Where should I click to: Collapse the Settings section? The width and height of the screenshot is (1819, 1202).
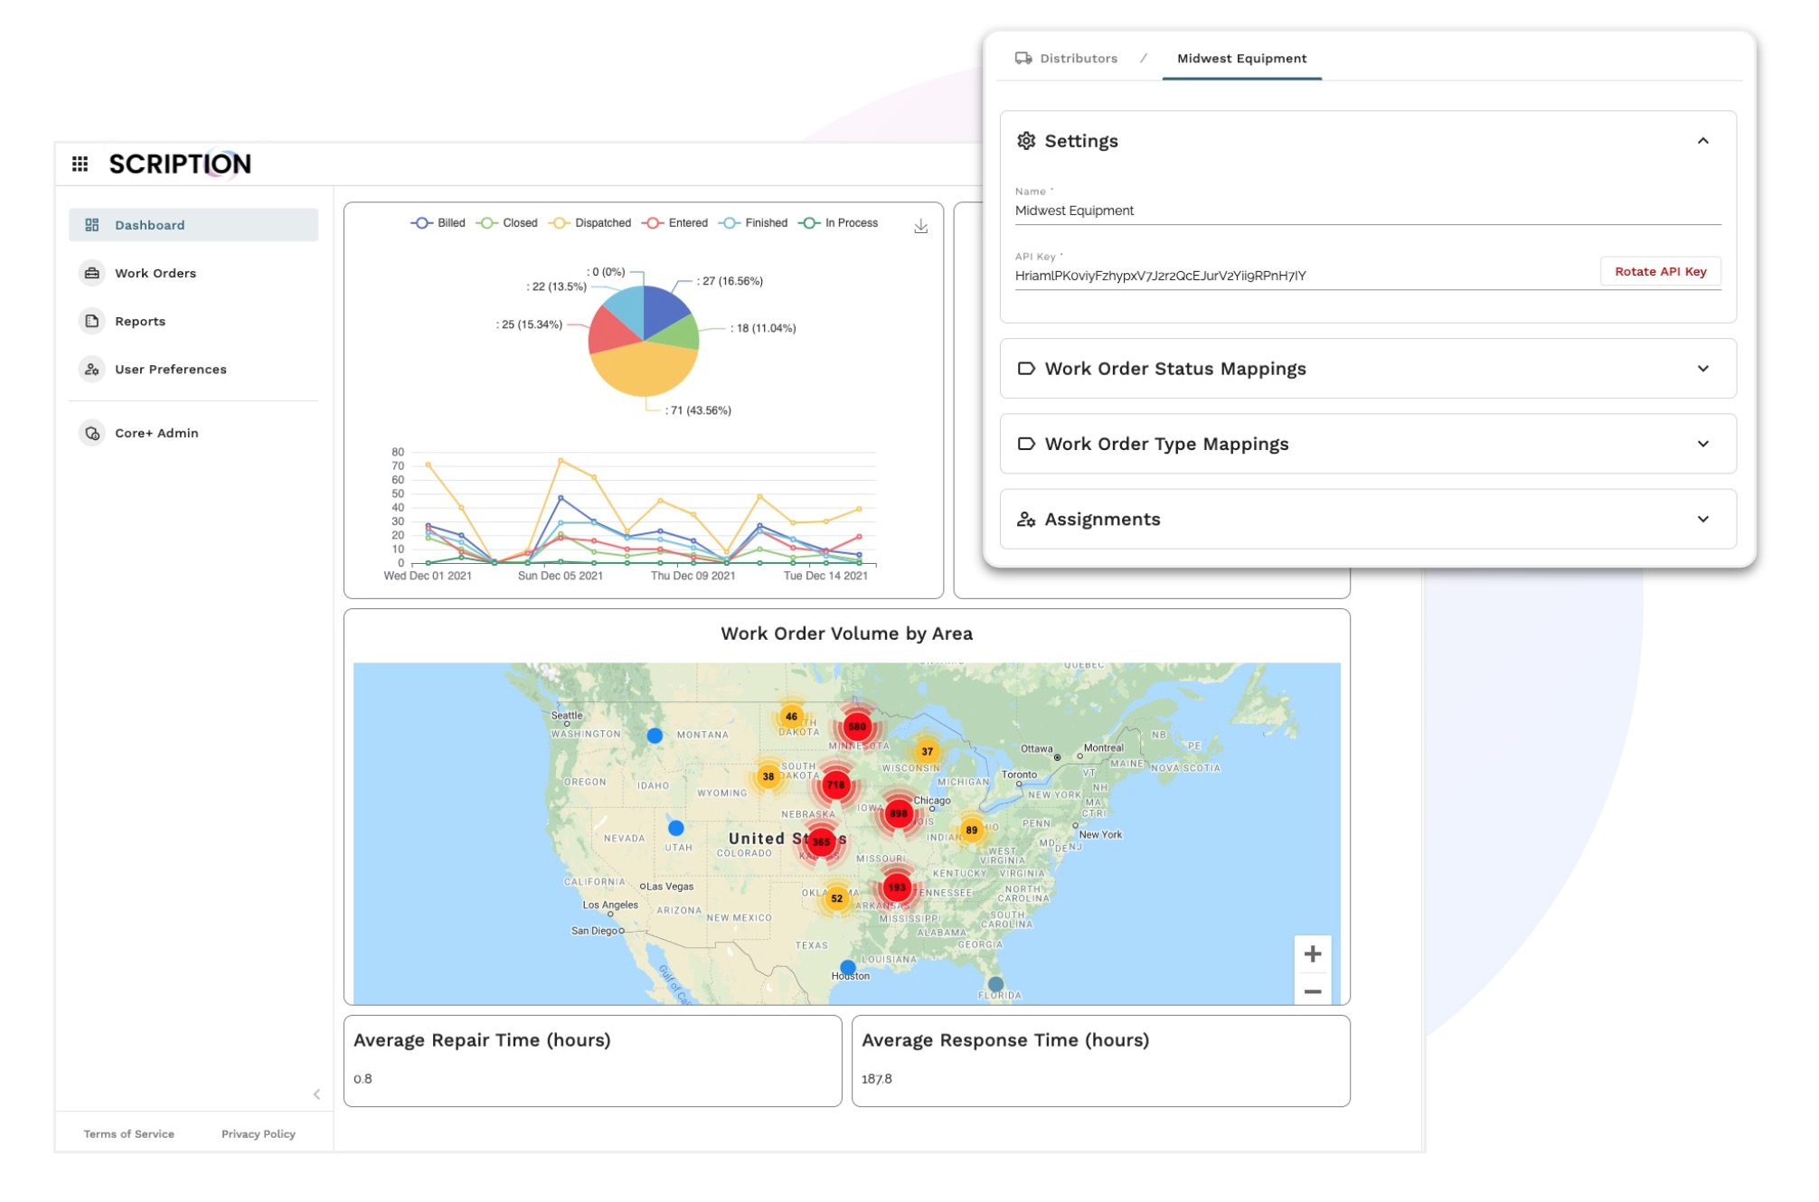click(x=1702, y=141)
